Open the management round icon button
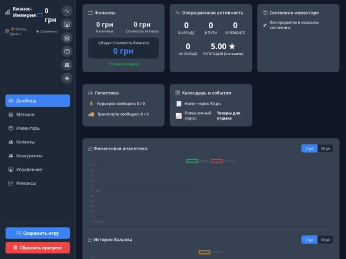The width and height of the screenshot is (346, 259). click(x=67, y=24)
